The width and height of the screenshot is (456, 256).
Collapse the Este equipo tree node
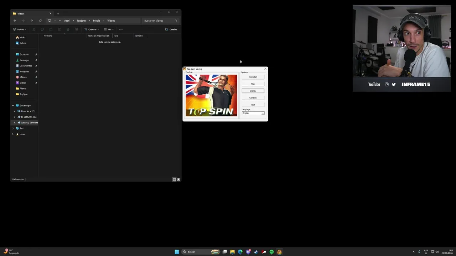click(x=13, y=106)
